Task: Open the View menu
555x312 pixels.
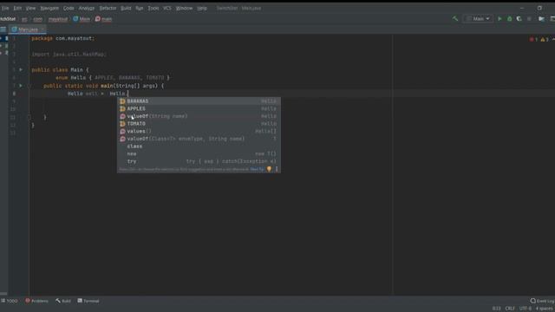Action: coord(30,8)
